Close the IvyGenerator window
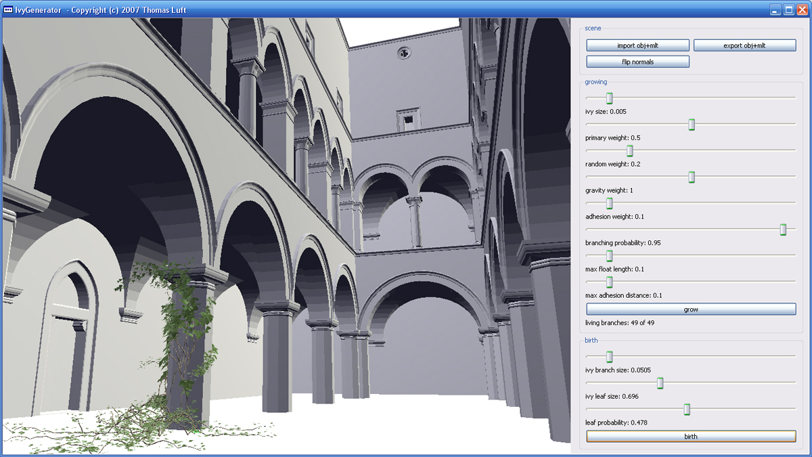 pyautogui.click(x=801, y=9)
